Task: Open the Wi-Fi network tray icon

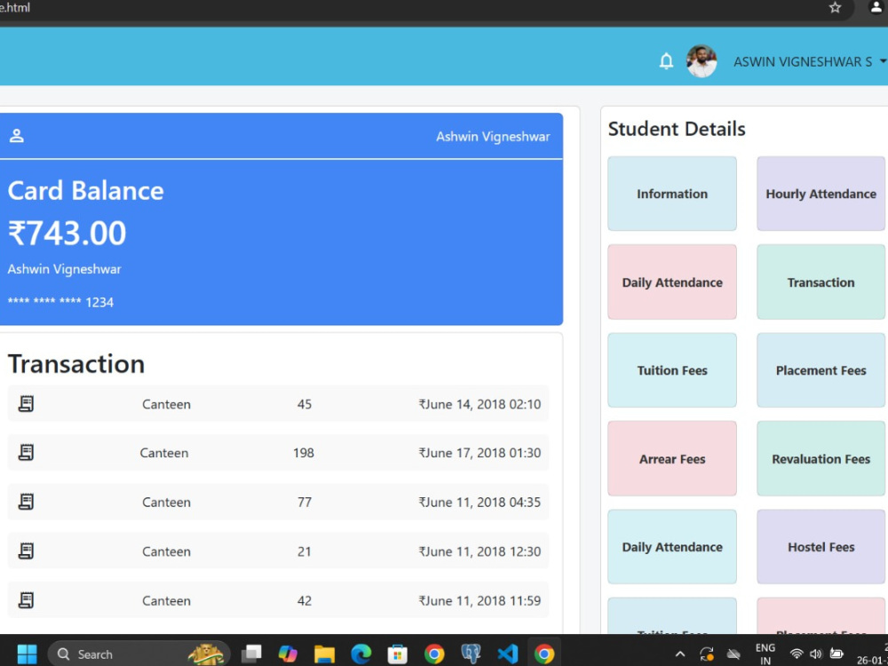Action: point(797,654)
